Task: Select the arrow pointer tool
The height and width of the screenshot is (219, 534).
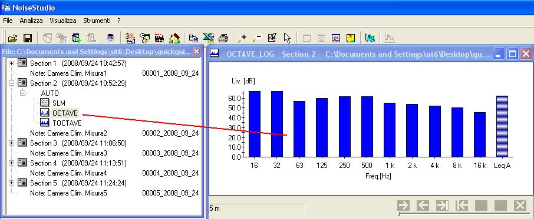Action: tap(287, 38)
